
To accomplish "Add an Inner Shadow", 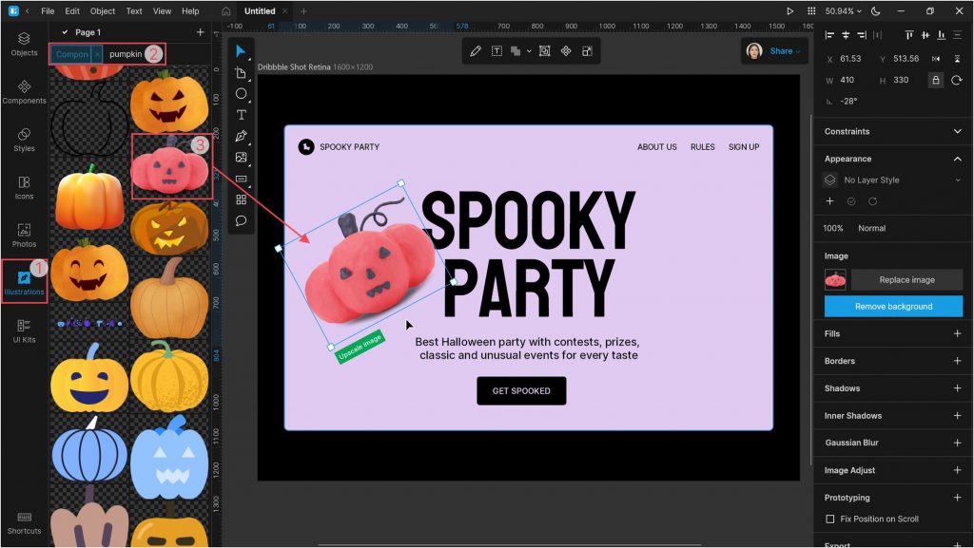I will [957, 415].
